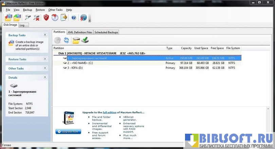Open the toolbar options overflow arrow
275x149 pixels.
click(90, 20)
